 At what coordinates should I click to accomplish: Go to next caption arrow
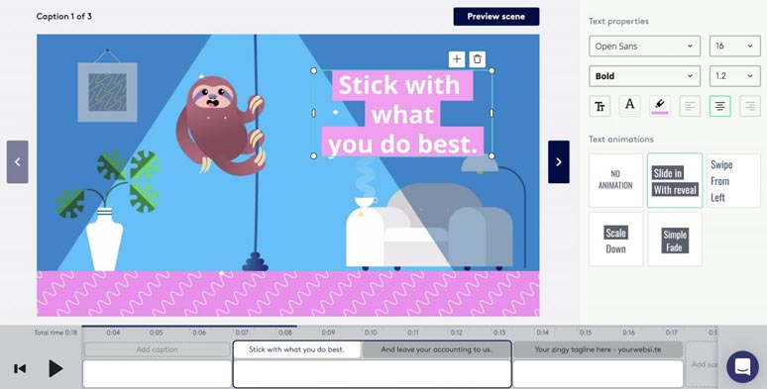pyautogui.click(x=559, y=161)
